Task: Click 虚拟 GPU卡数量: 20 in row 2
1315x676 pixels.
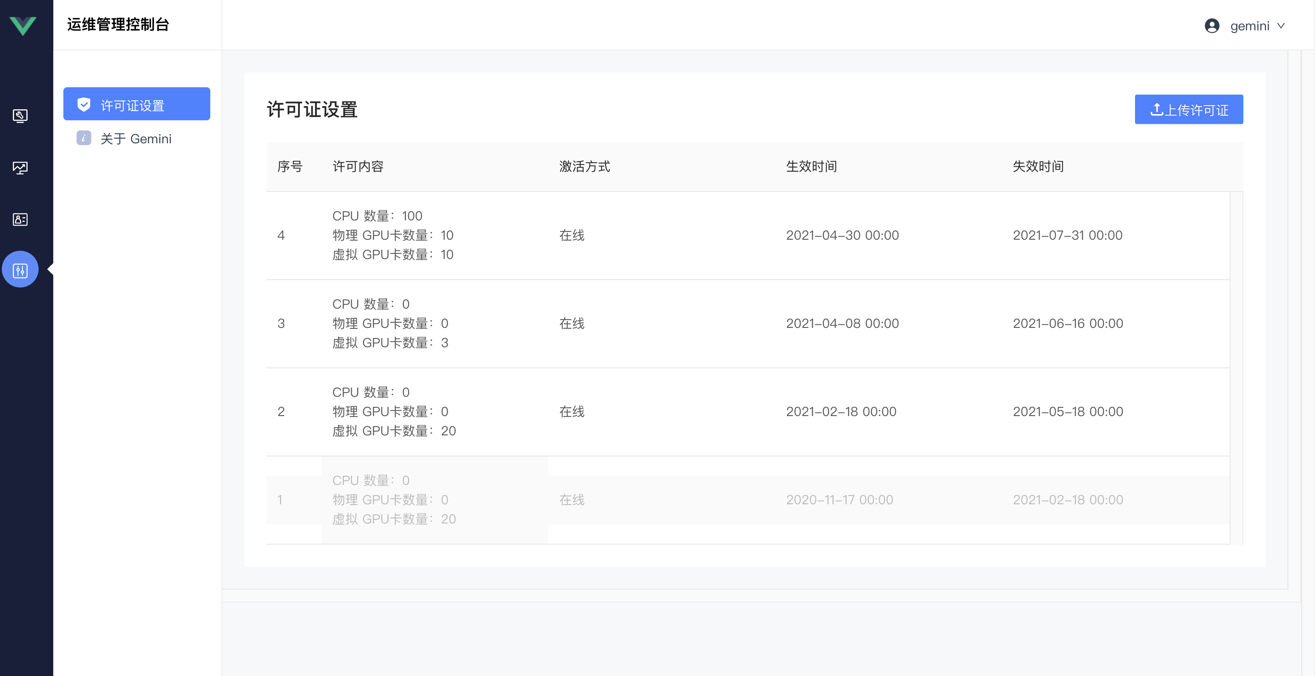Action: pyautogui.click(x=394, y=431)
